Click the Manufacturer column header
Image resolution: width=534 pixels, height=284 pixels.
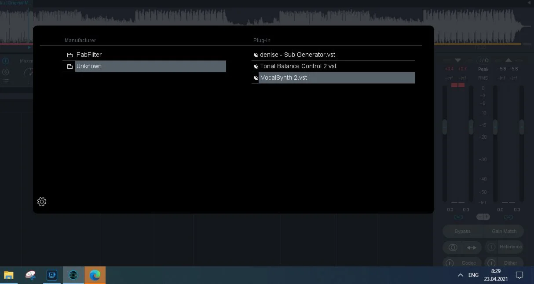point(80,41)
